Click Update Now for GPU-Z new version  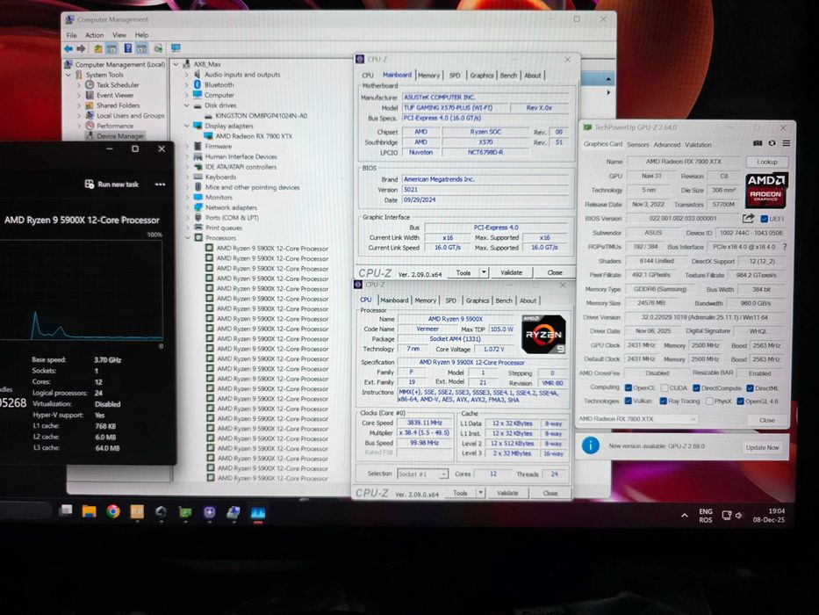[x=762, y=447]
